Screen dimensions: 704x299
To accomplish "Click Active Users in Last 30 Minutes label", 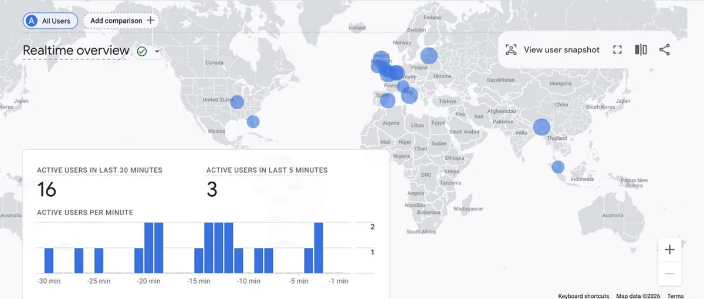I will click(99, 170).
